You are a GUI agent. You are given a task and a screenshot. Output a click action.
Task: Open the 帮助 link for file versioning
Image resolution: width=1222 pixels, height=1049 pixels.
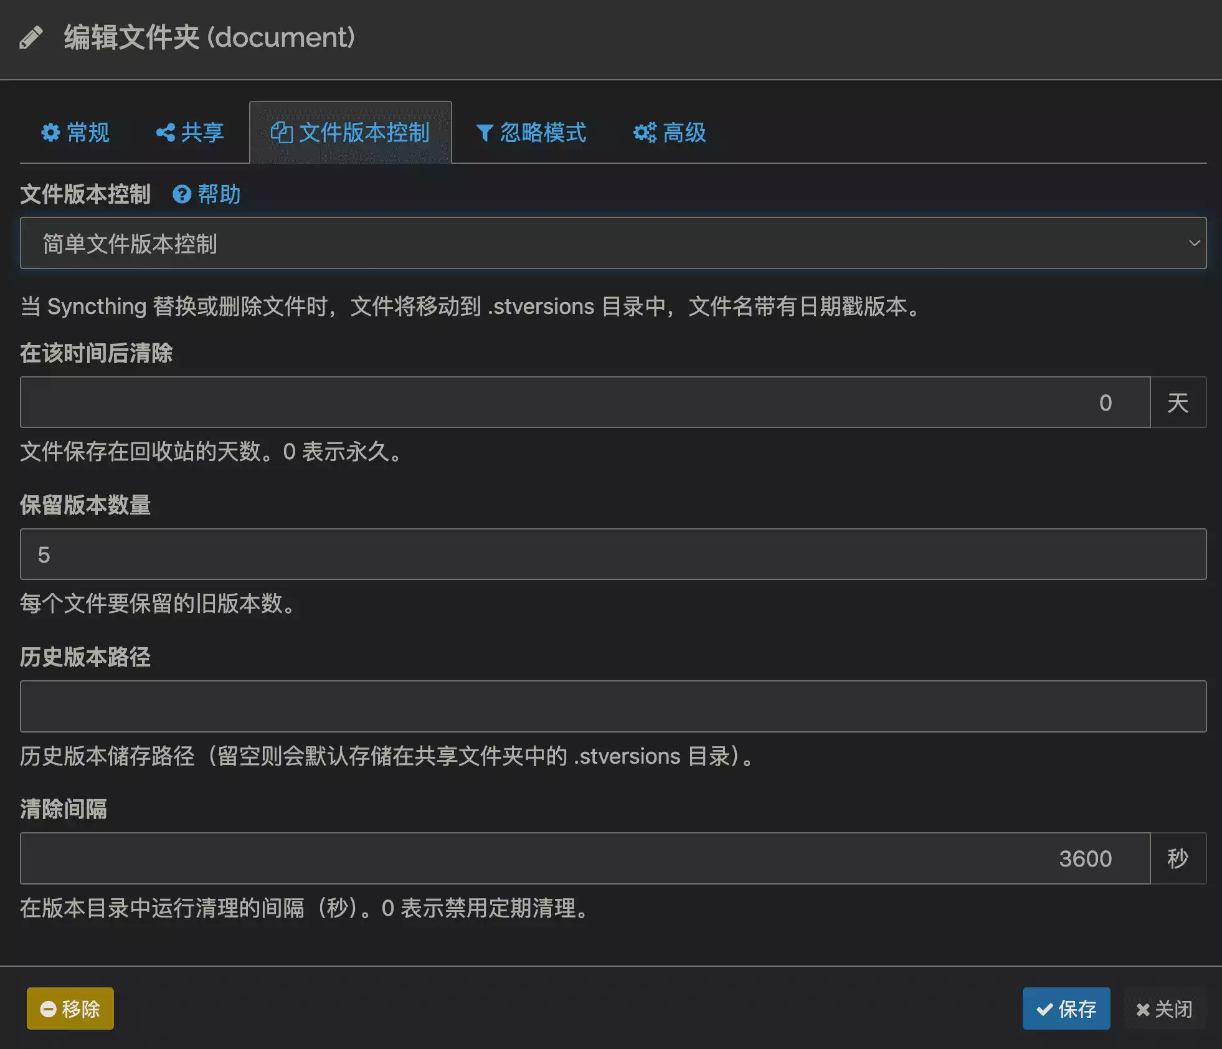click(x=219, y=194)
